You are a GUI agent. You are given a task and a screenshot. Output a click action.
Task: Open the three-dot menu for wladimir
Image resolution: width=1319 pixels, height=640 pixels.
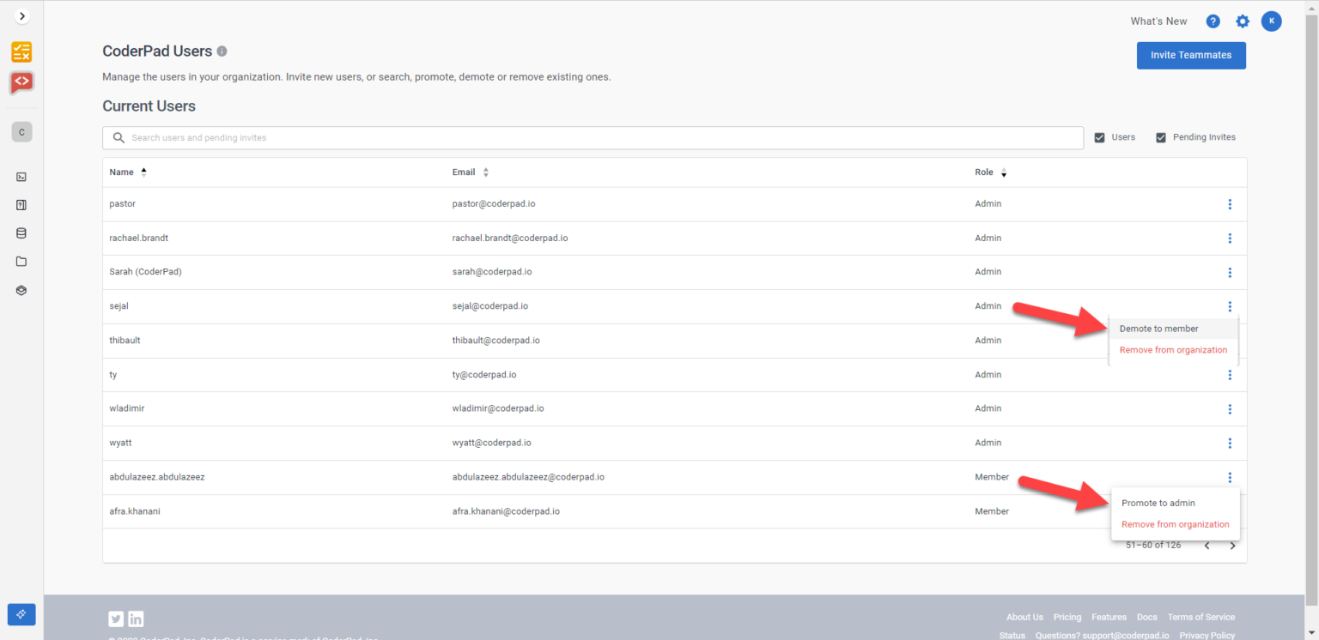click(1229, 409)
